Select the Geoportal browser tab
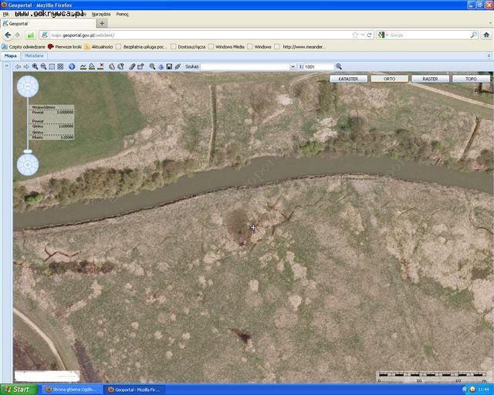This screenshot has width=494, height=395. coord(48,24)
